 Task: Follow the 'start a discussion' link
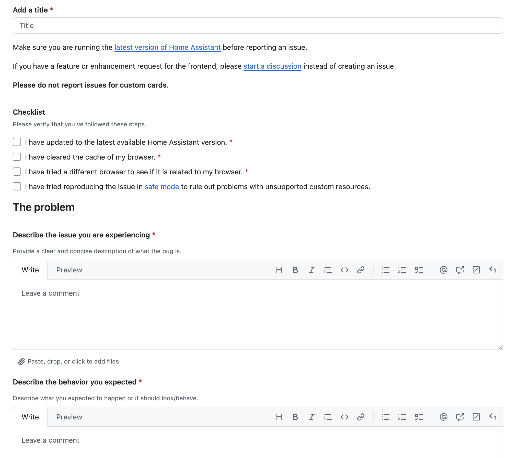(272, 66)
